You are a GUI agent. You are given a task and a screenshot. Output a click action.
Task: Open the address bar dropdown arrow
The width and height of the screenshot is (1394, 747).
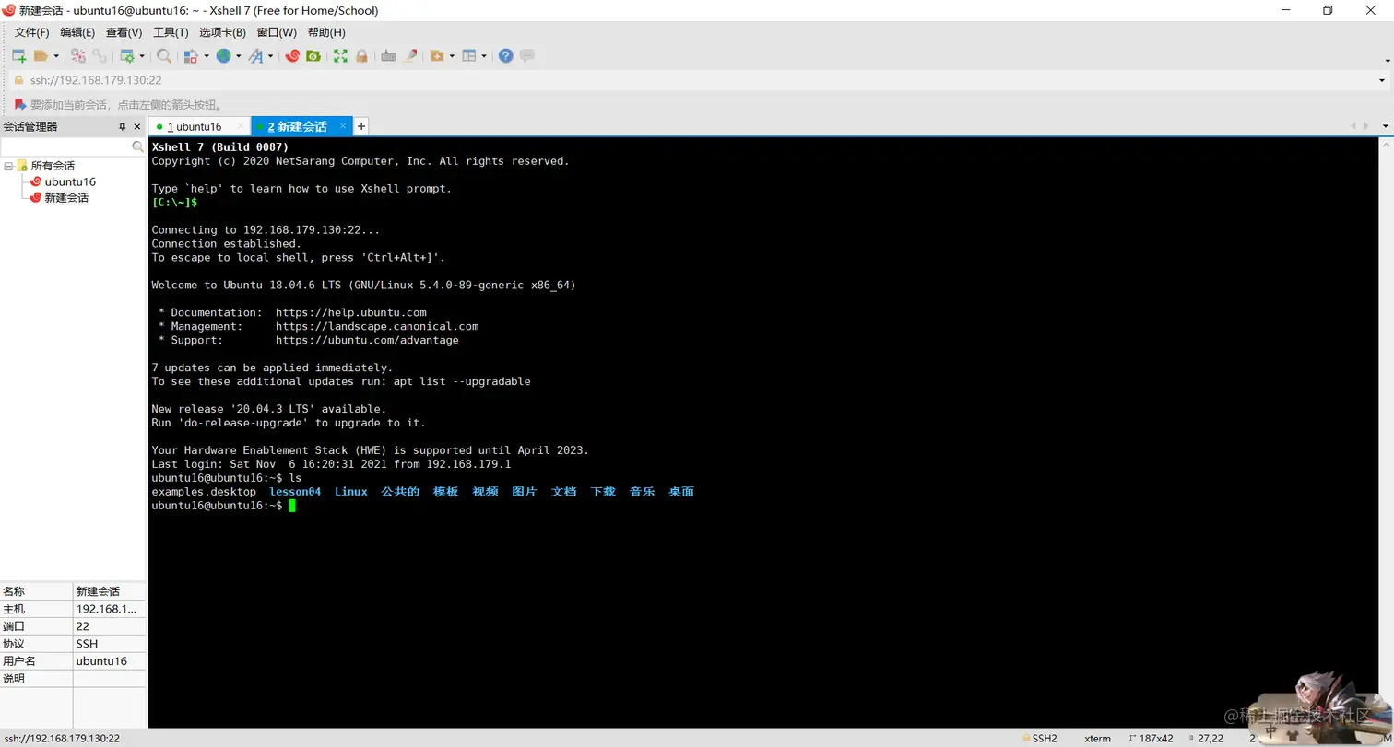1381,80
